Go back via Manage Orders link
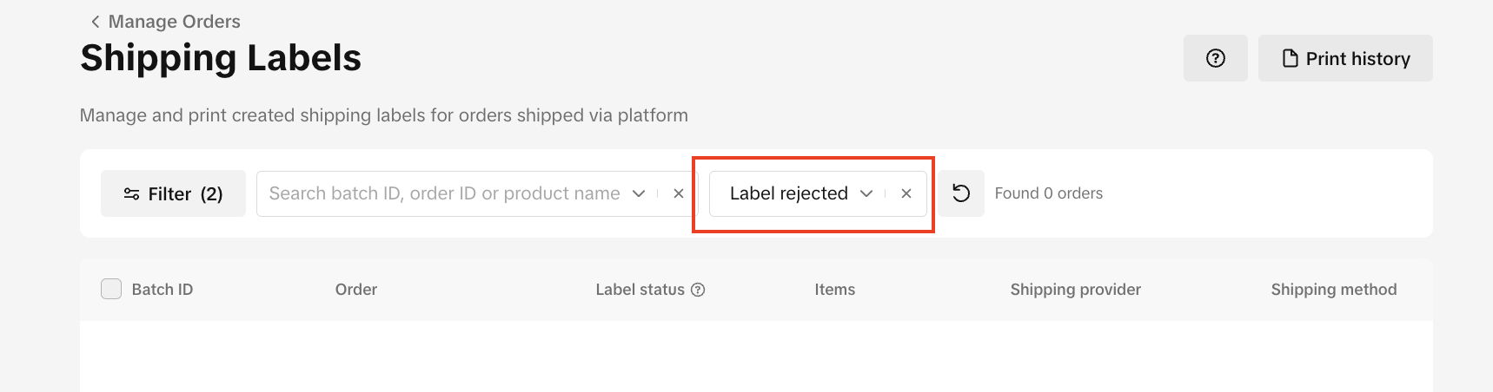The height and width of the screenshot is (392, 1493). (174, 22)
